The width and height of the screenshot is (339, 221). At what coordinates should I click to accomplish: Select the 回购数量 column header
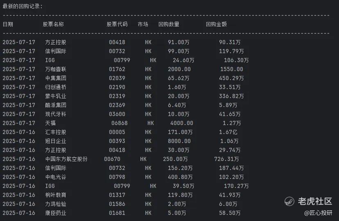[169, 24]
